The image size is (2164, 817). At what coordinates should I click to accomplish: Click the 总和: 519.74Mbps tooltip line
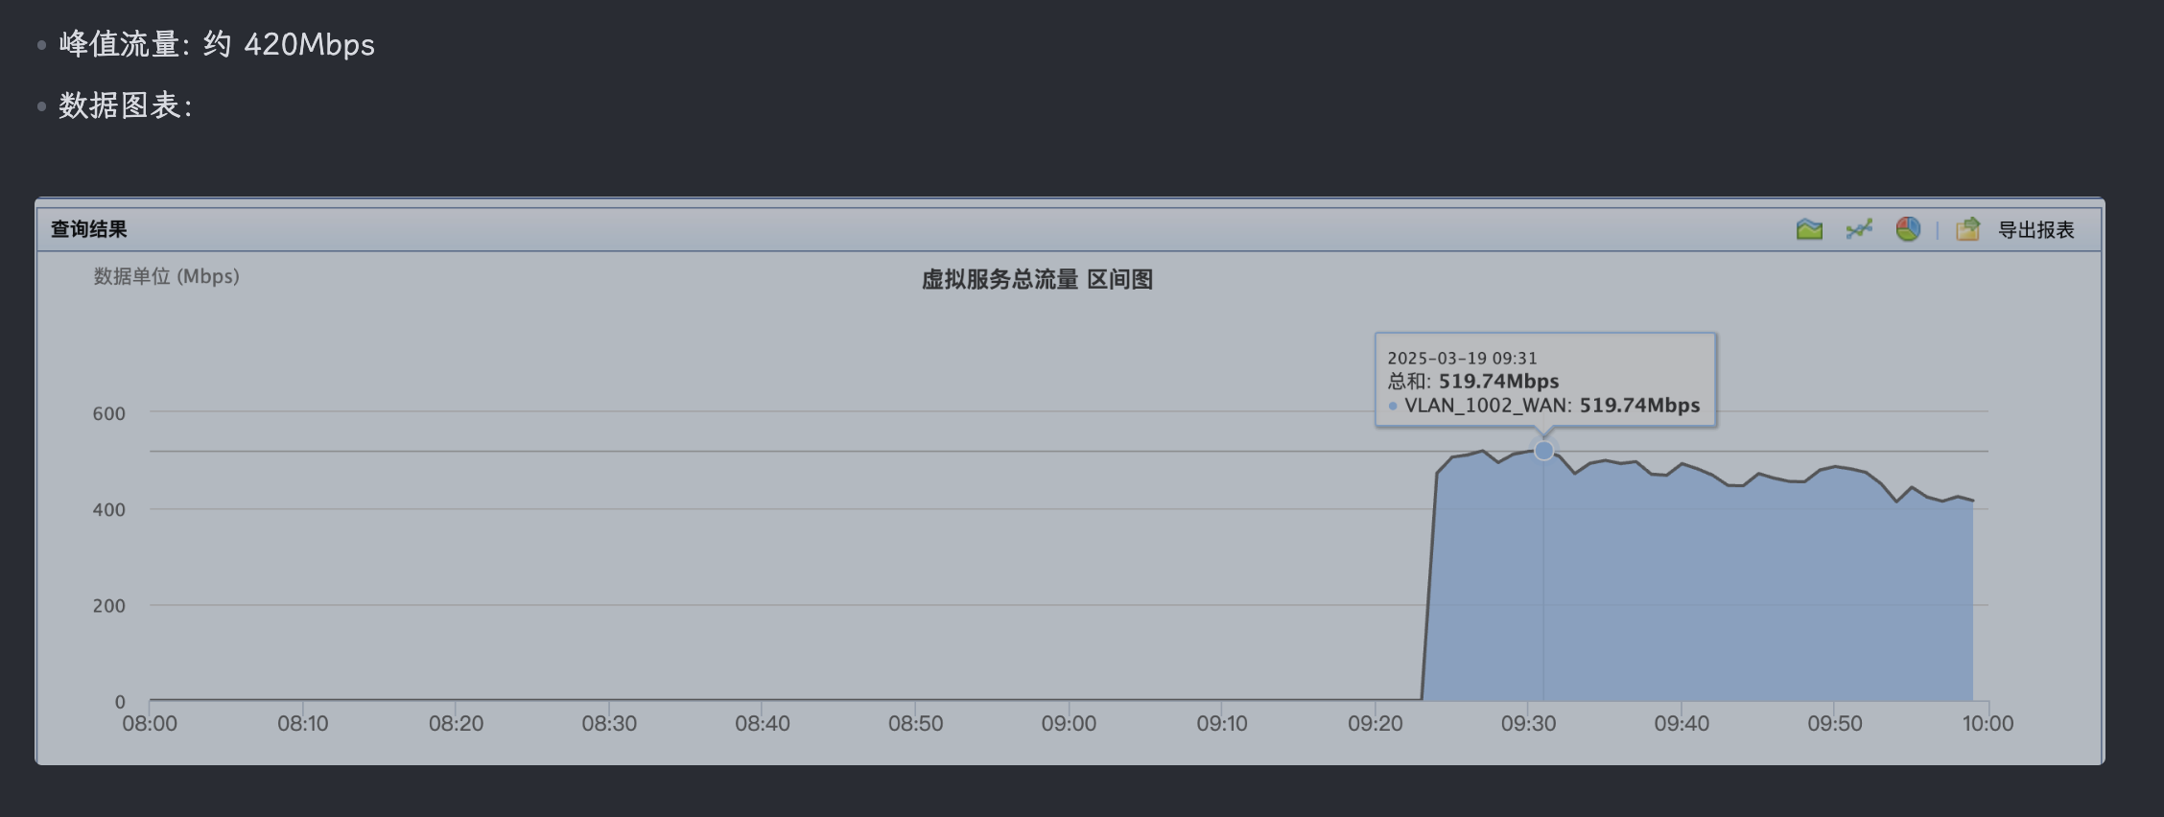tap(1473, 382)
